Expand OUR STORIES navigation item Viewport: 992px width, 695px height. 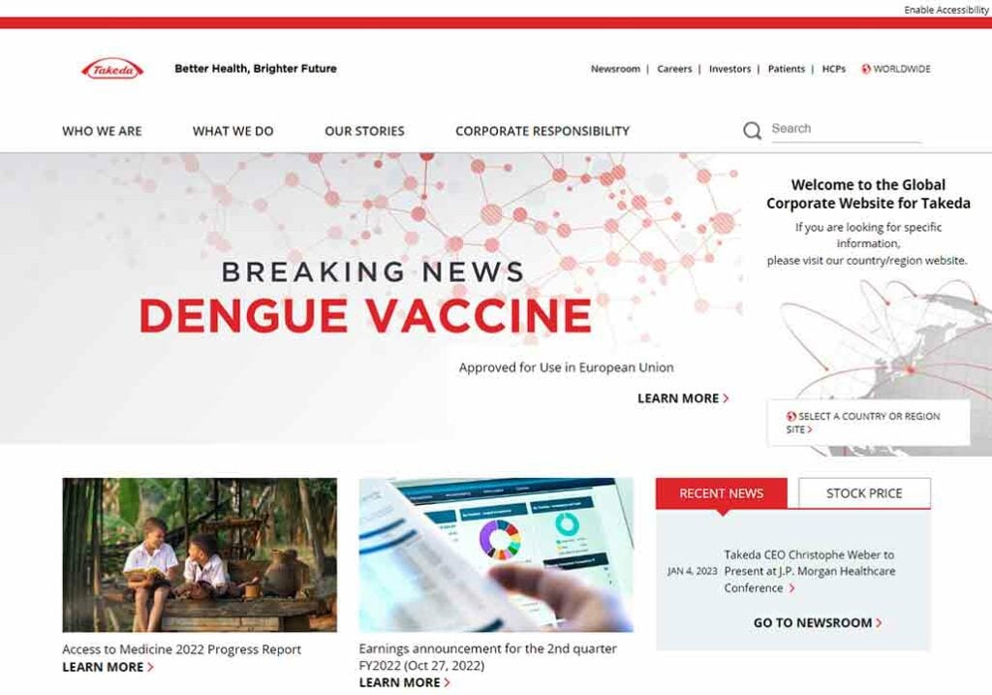pyautogui.click(x=364, y=131)
